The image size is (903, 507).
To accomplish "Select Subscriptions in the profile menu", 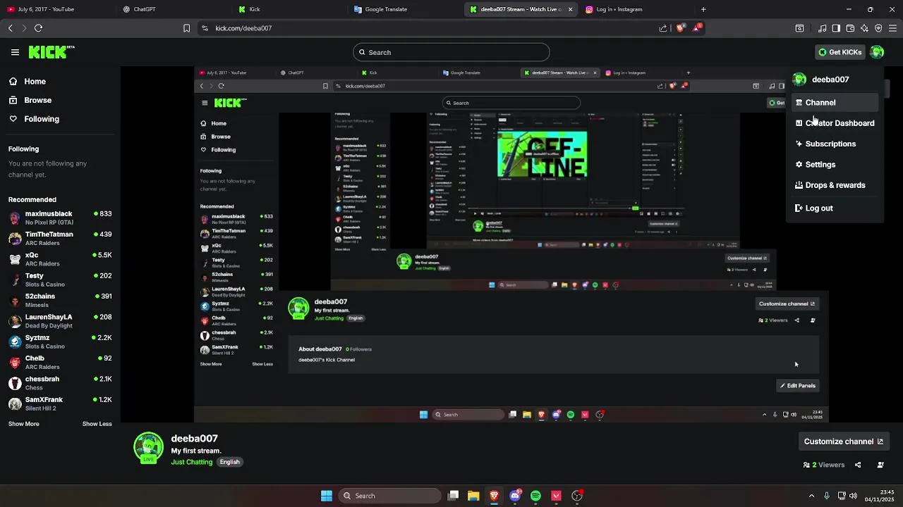I will pyautogui.click(x=835, y=144).
